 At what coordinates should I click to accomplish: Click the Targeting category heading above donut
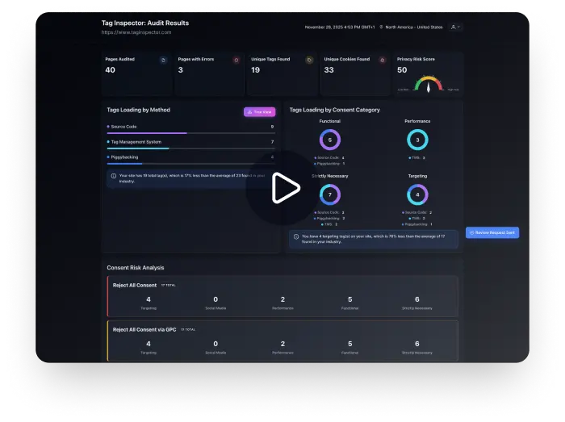417,176
